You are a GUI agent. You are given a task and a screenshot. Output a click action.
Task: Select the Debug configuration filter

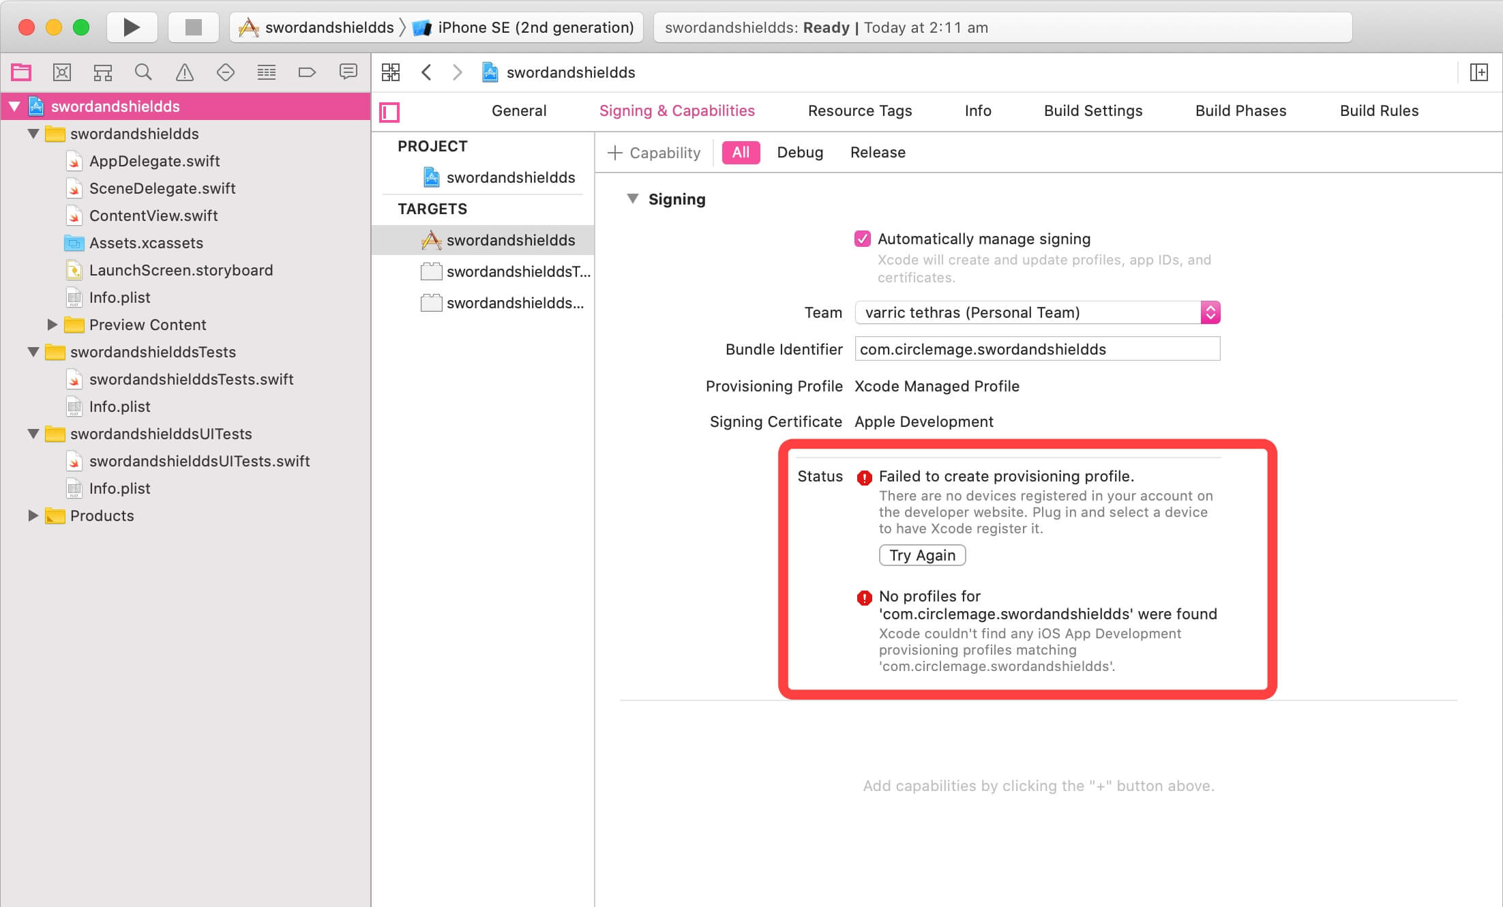(800, 152)
